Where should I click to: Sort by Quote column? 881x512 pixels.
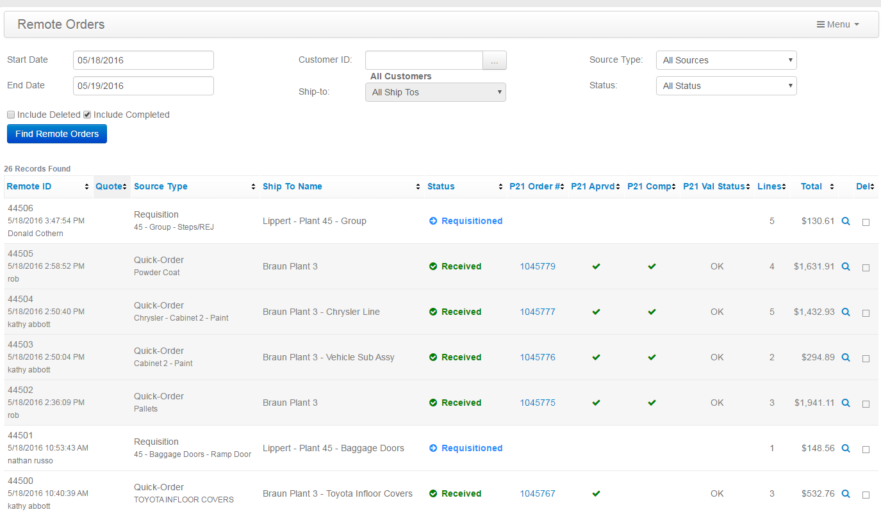pos(112,186)
